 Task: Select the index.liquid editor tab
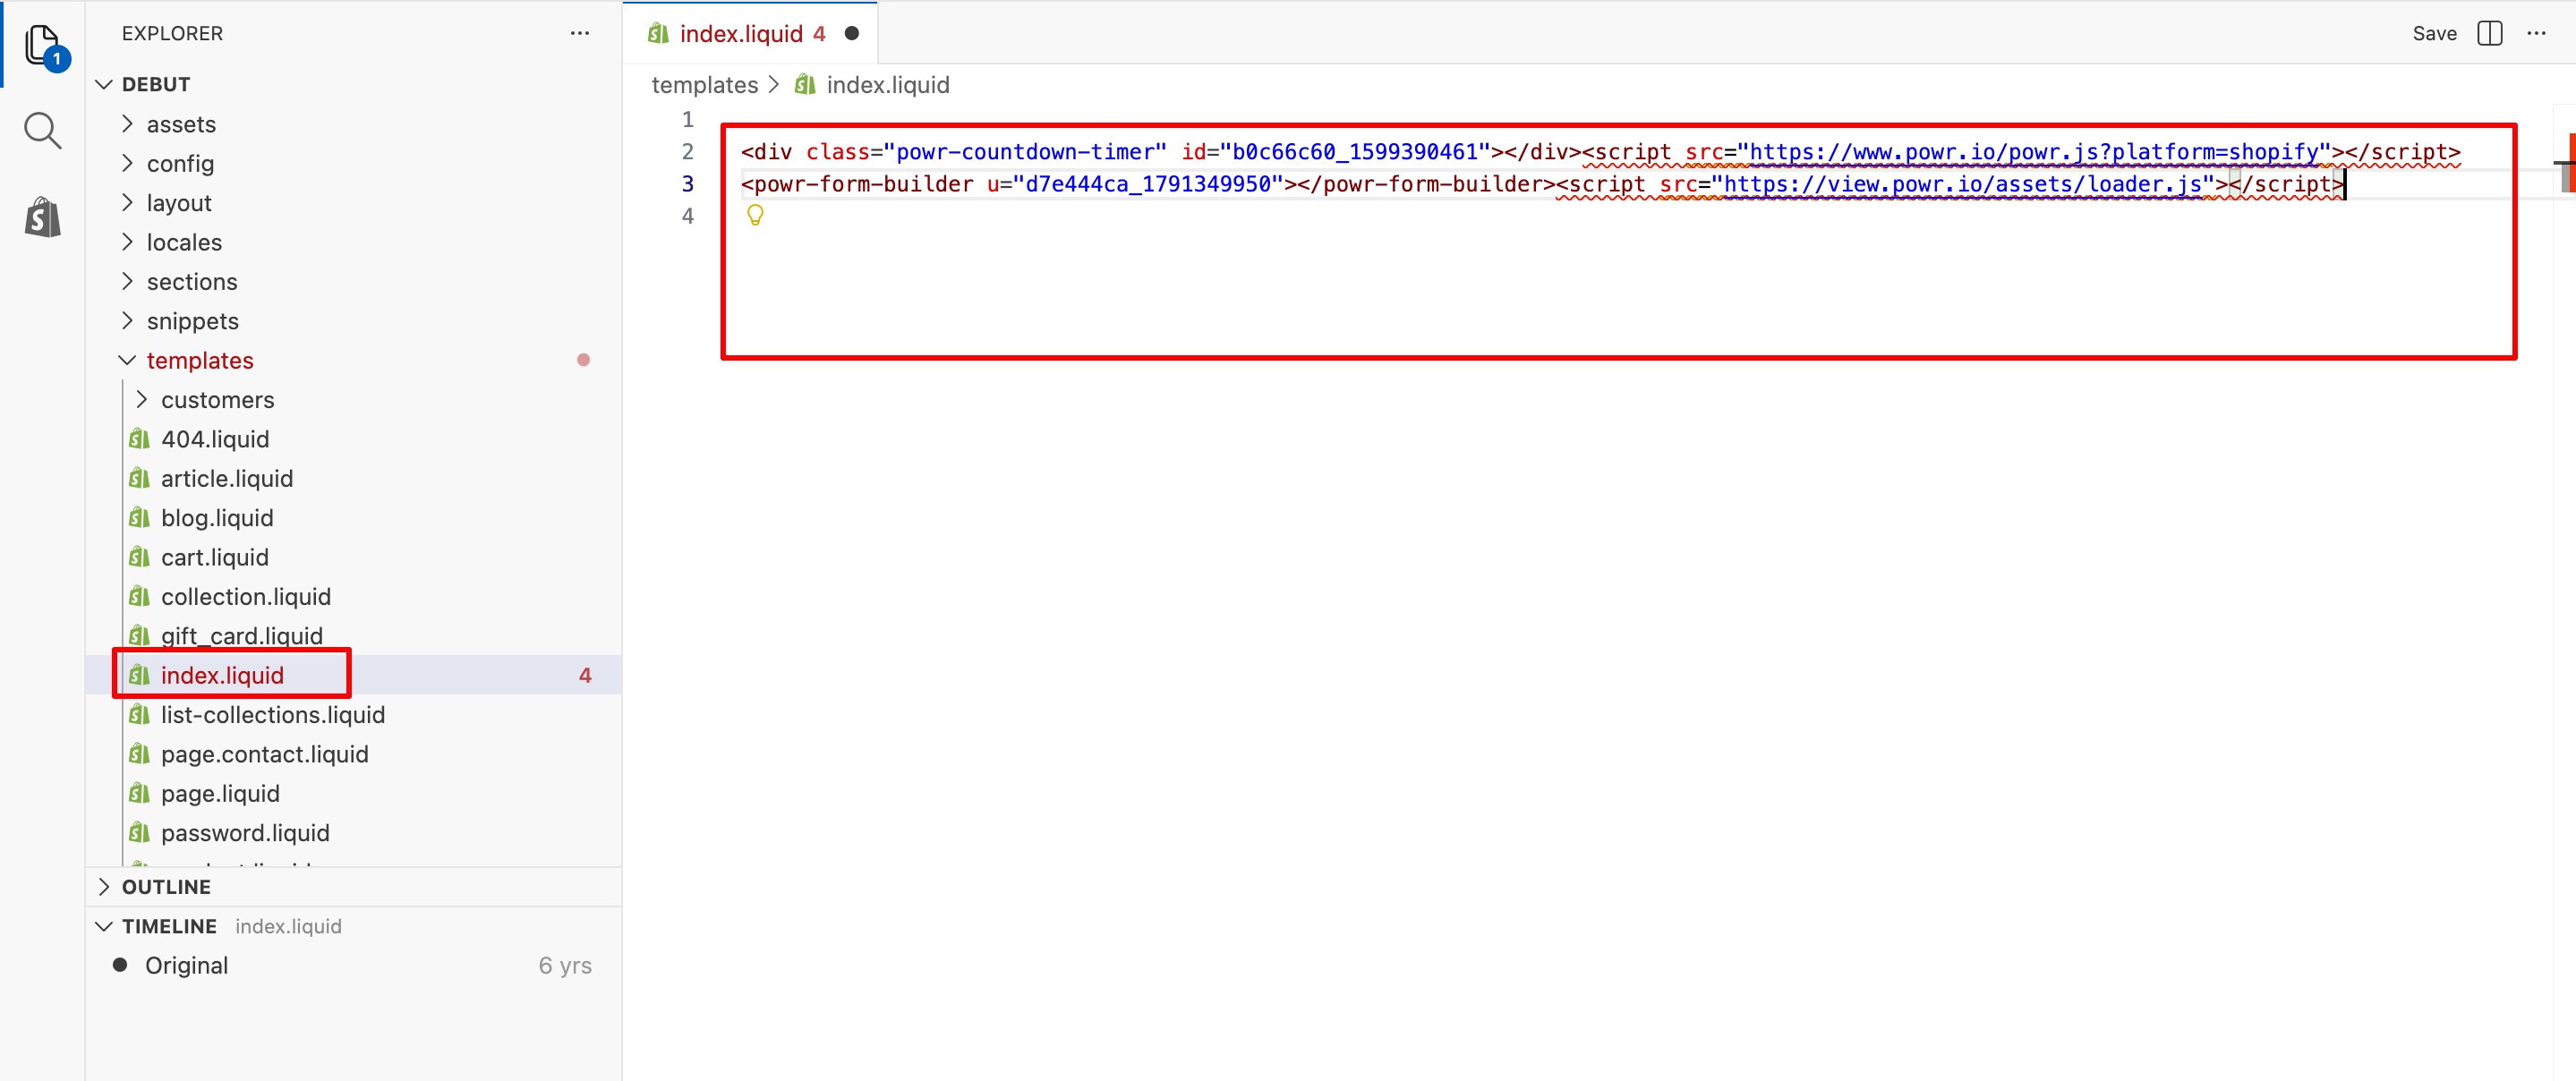click(752, 33)
